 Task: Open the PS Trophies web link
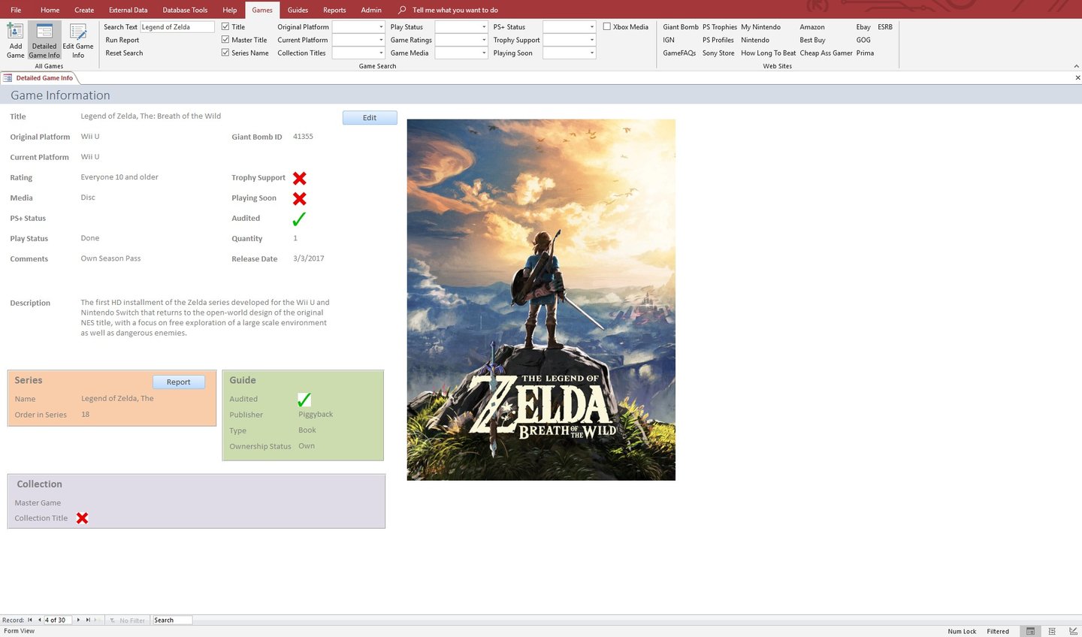click(720, 27)
